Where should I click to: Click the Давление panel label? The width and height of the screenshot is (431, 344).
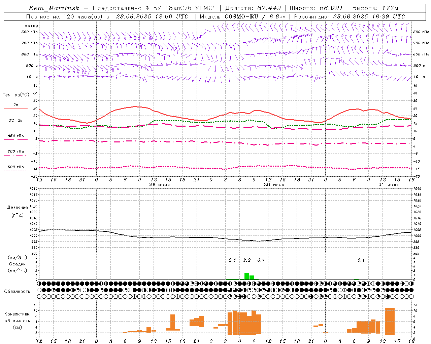click(18, 208)
